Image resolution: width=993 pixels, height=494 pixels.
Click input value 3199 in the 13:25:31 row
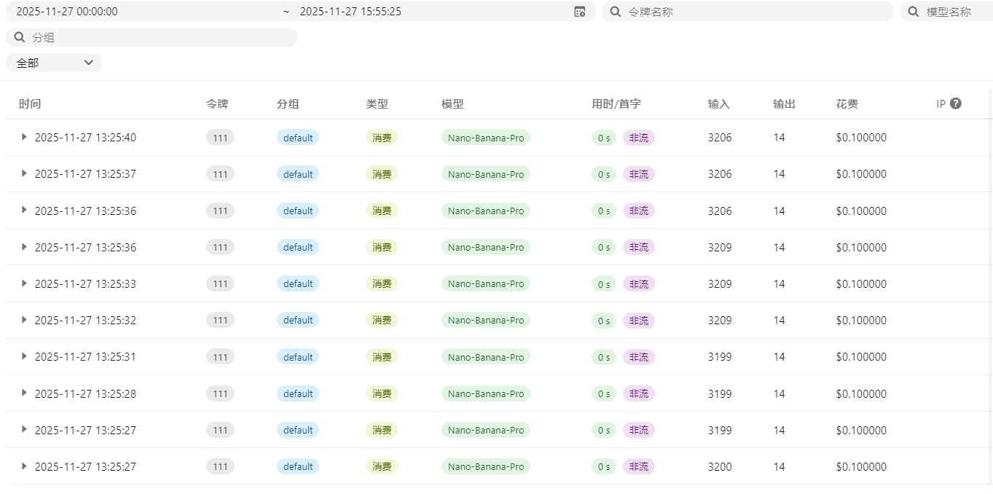point(720,357)
